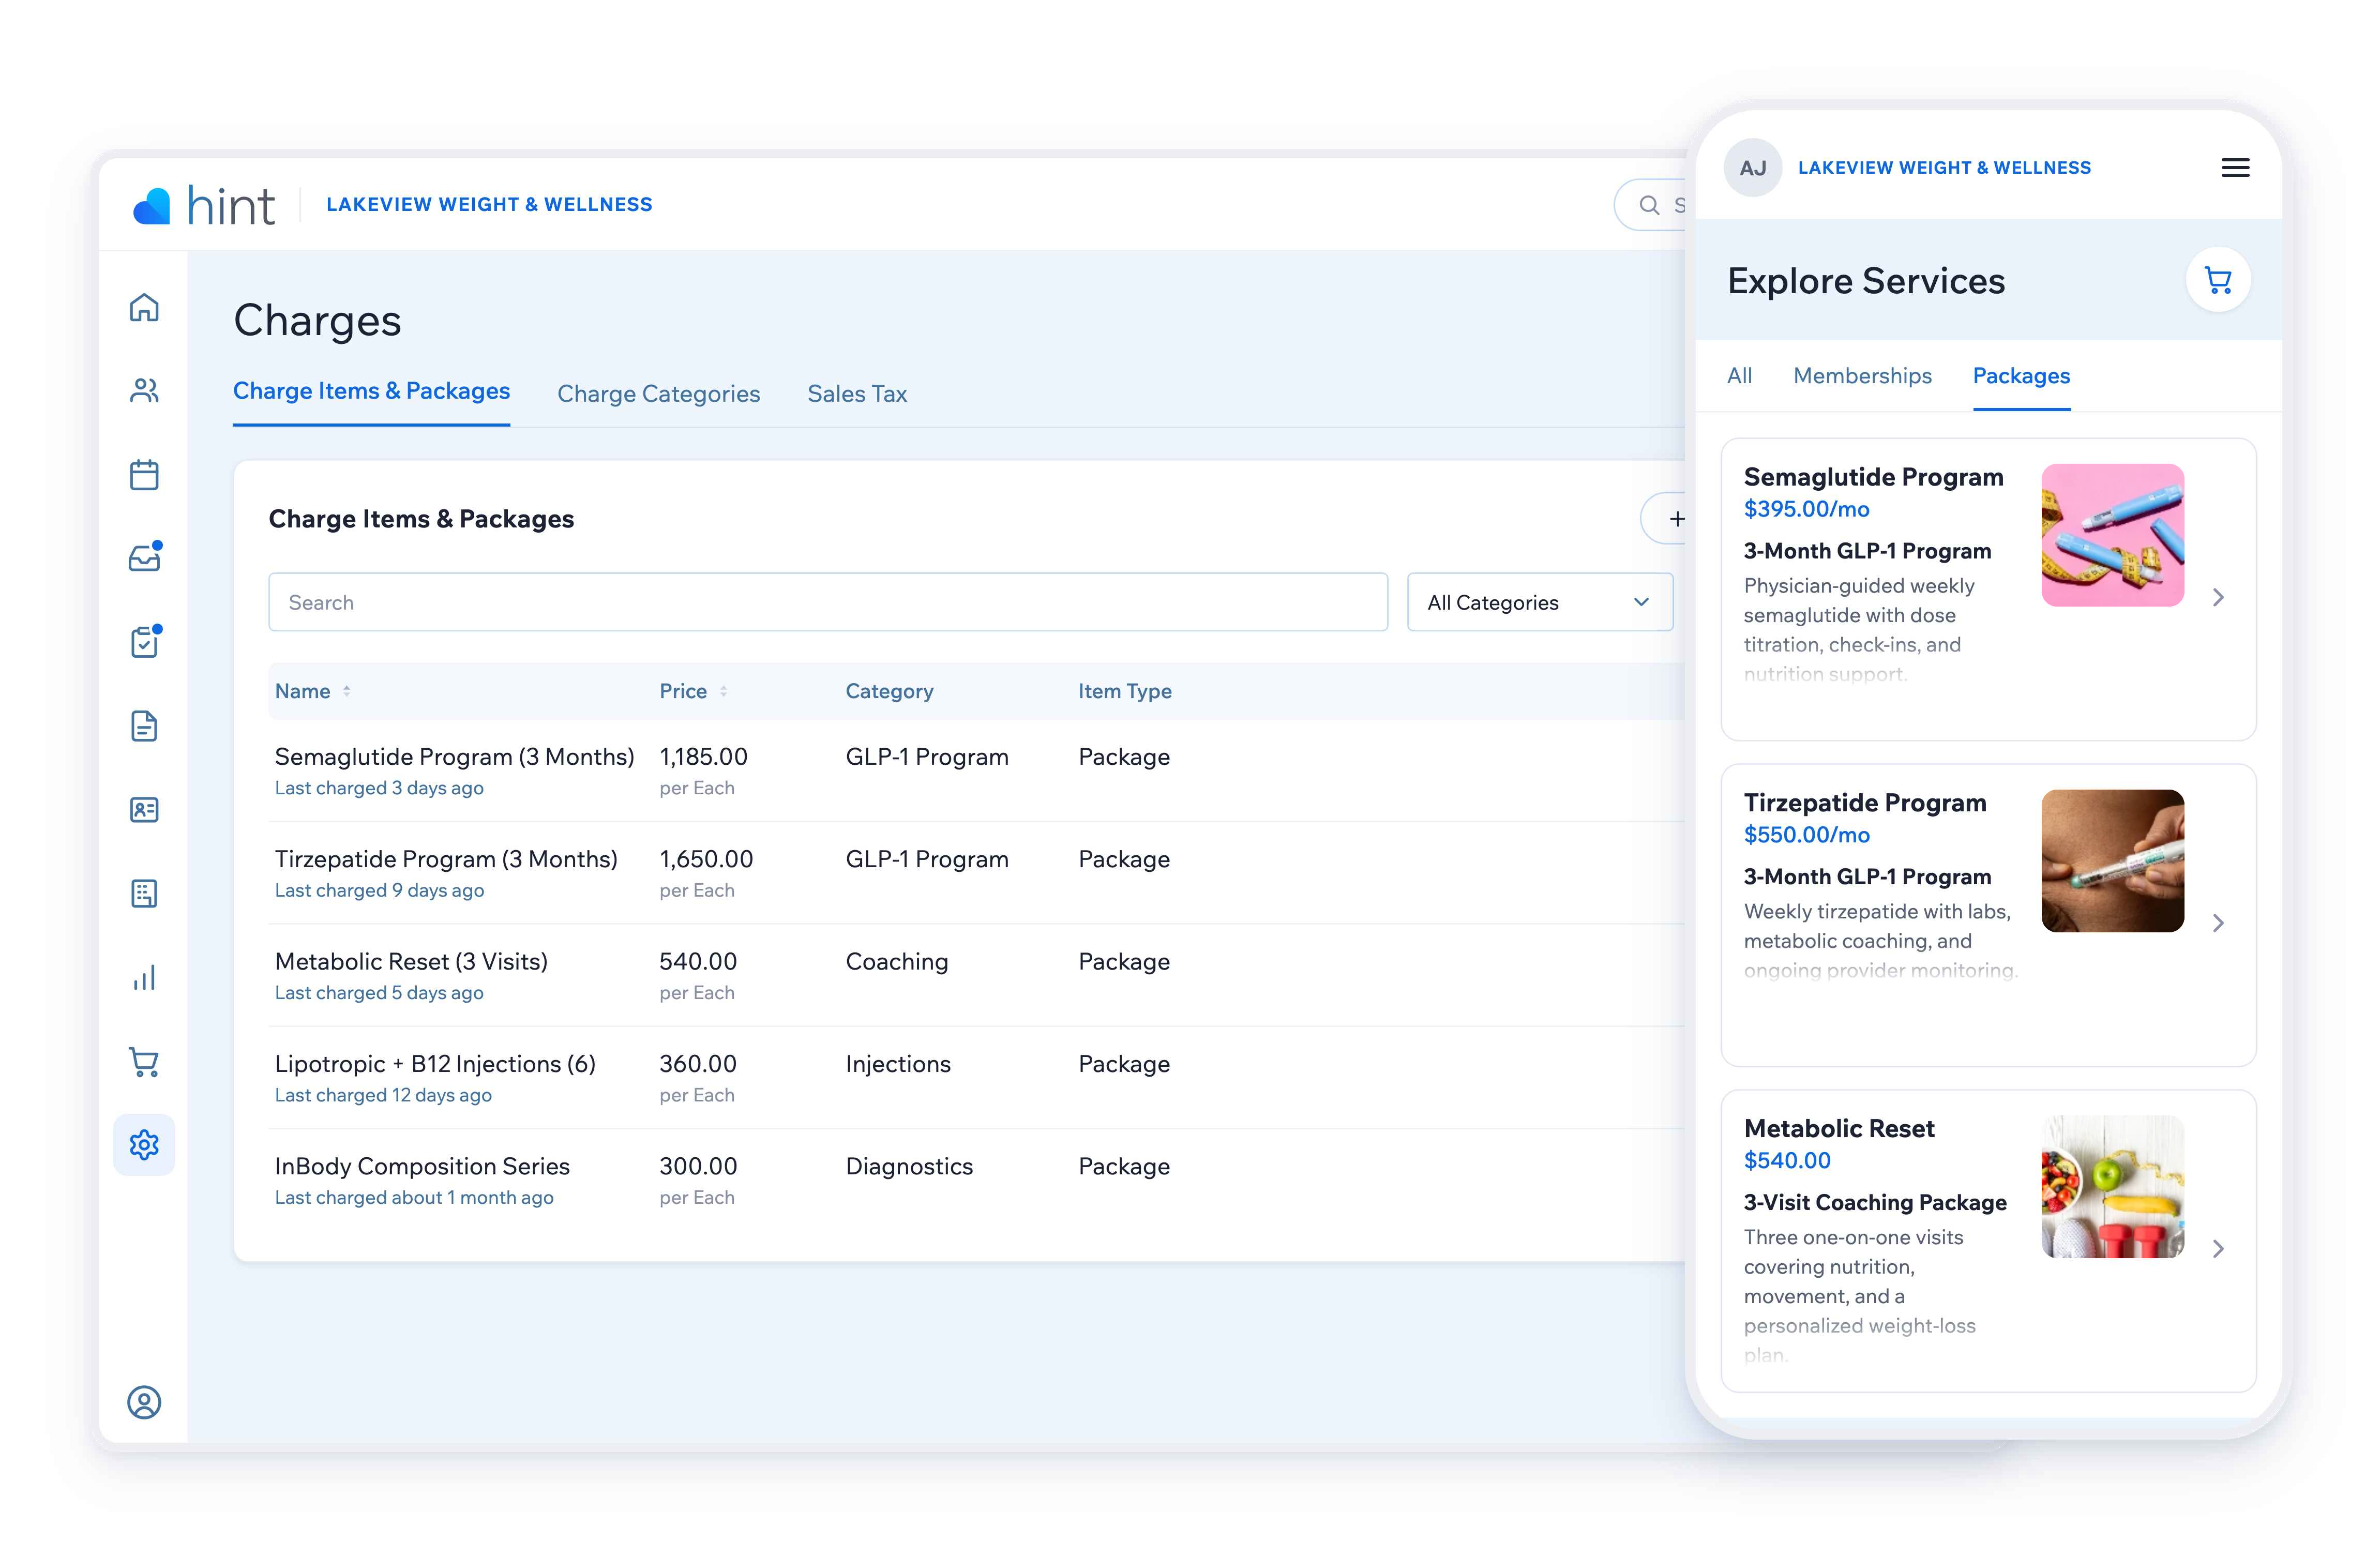This screenshot has height=1542, width=2380.
Task: Open the Tasks clipboard icon in sidebar
Action: coord(145,640)
